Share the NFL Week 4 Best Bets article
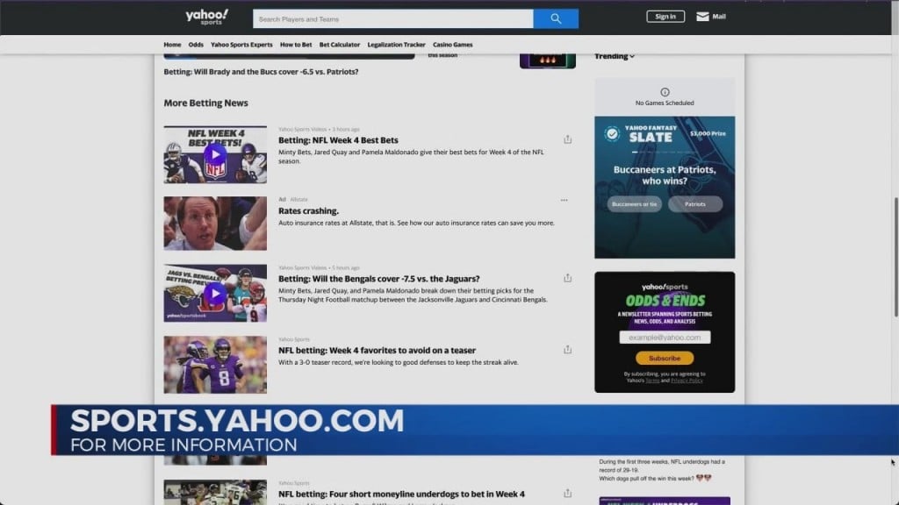This screenshot has height=505, width=899. pyautogui.click(x=567, y=139)
